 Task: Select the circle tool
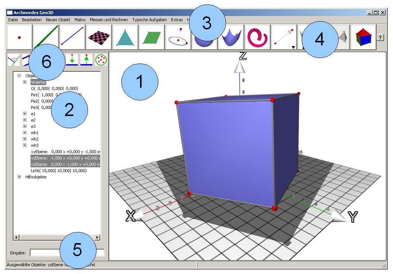(x=178, y=36)
